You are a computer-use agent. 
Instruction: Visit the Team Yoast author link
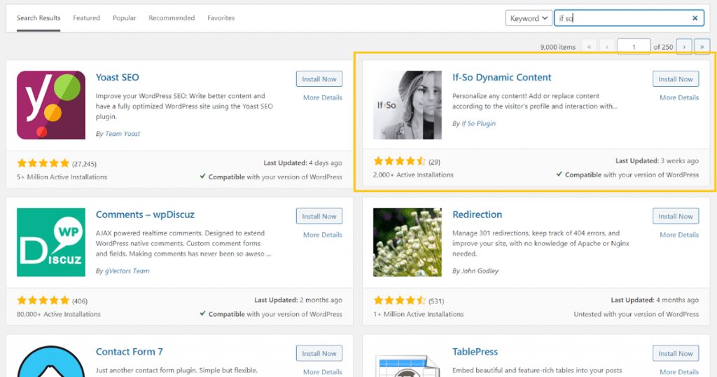[x=123, y=134]
